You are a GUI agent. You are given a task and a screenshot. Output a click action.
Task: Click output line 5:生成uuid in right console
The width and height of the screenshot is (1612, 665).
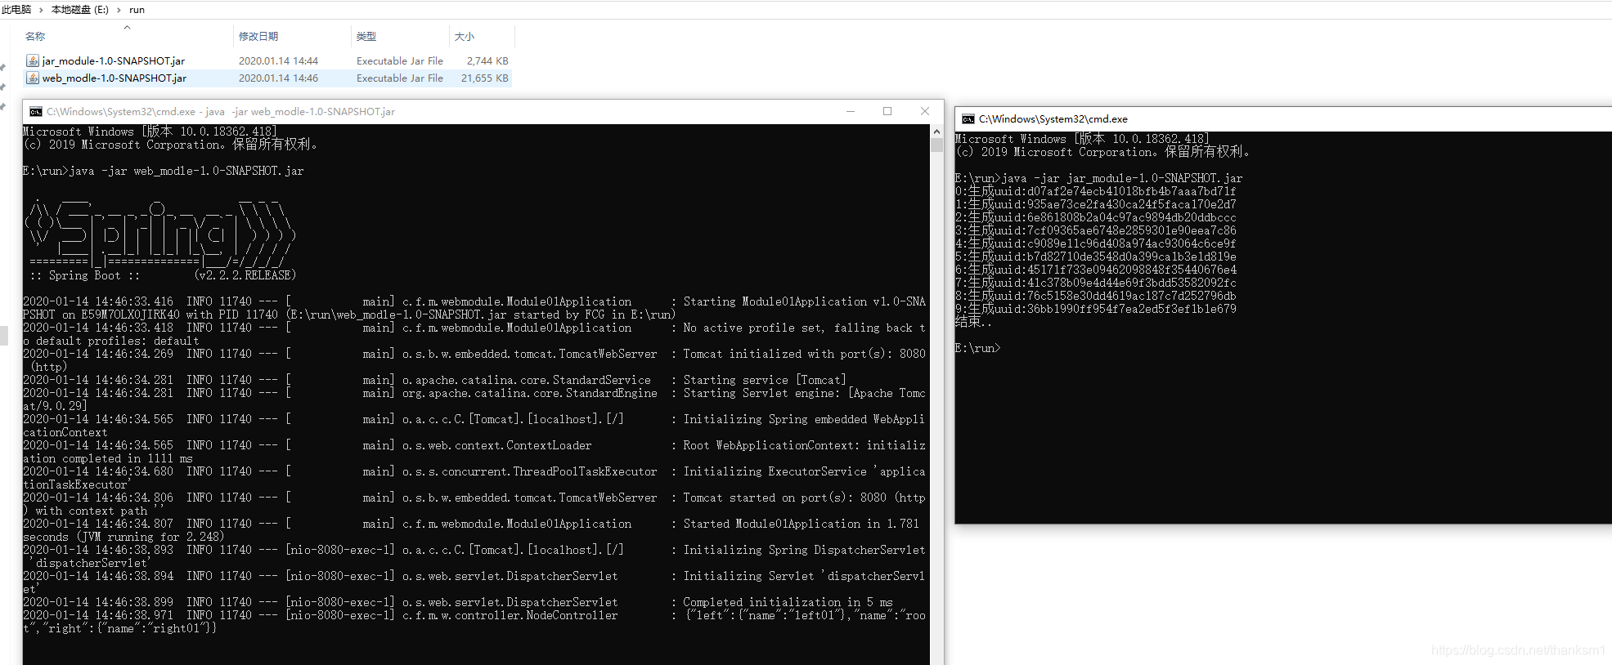coord(1096,257)
